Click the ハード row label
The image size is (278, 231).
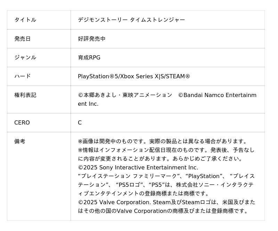[x=22, y=76]
